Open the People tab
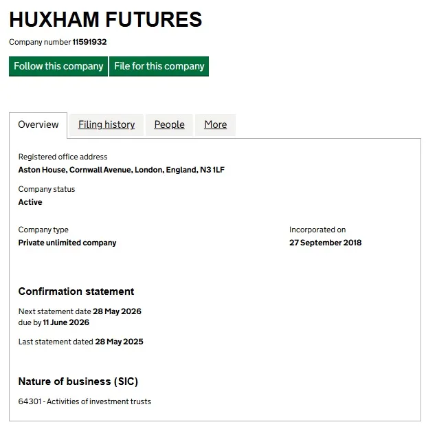Viewport: 437px width, 431px height. tap(169, 125)
